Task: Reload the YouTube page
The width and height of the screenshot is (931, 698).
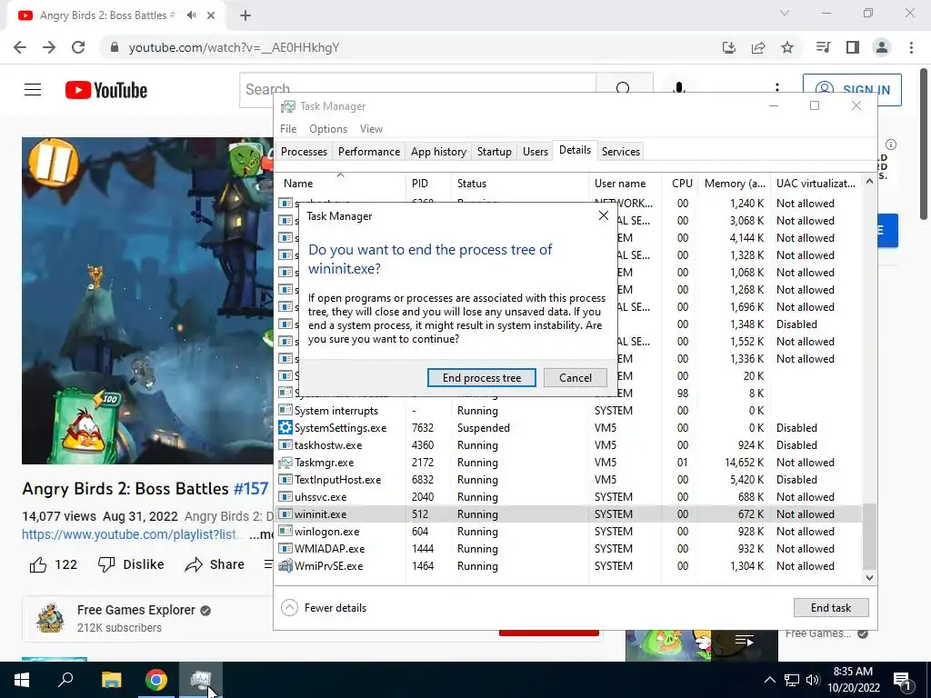Action: tap(78, 47)
